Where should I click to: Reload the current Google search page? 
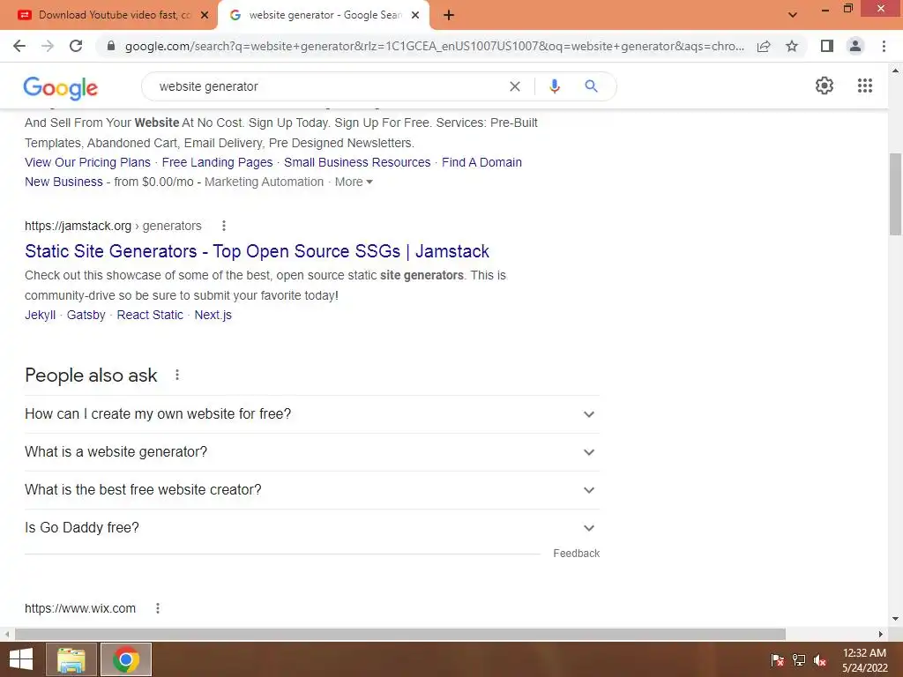(76, 46)
